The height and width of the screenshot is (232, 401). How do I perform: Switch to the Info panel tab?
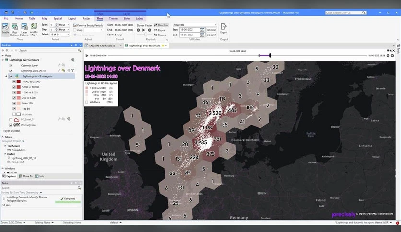[x=40, y=176]
